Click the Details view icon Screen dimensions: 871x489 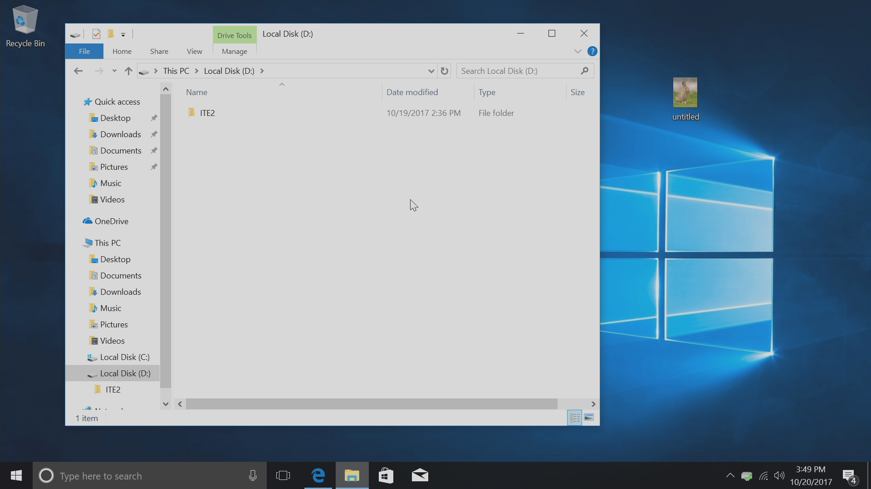click(574, 417)
